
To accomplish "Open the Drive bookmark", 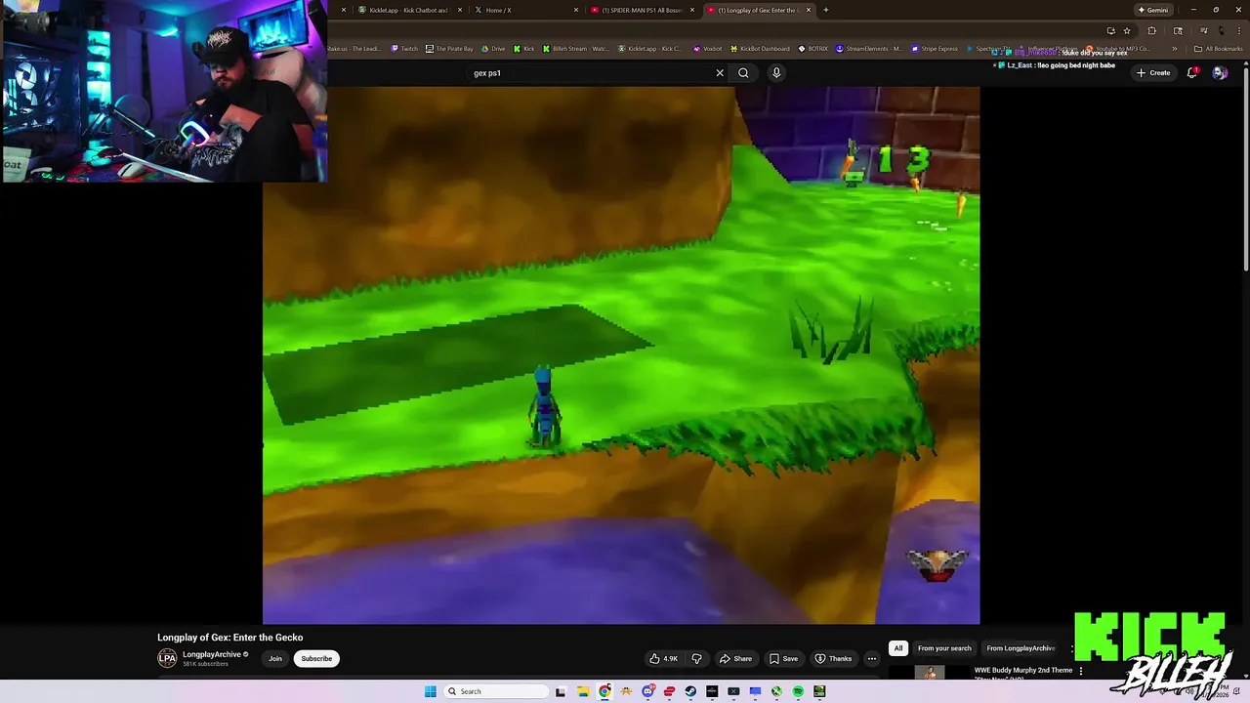I will pos(493,49).
